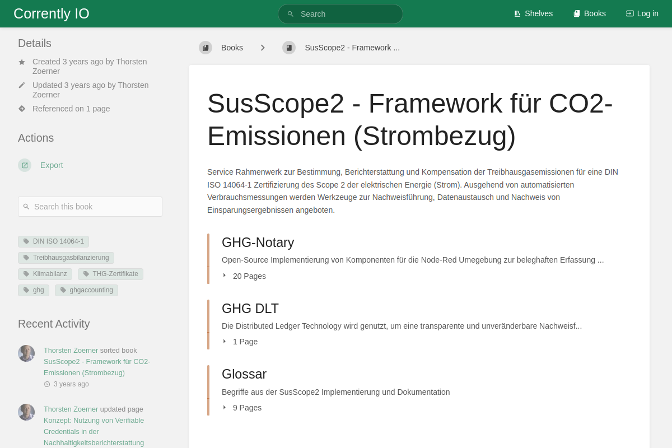Select the Log in menu item
The image size is (672, 448).
[x=642, y=13]
